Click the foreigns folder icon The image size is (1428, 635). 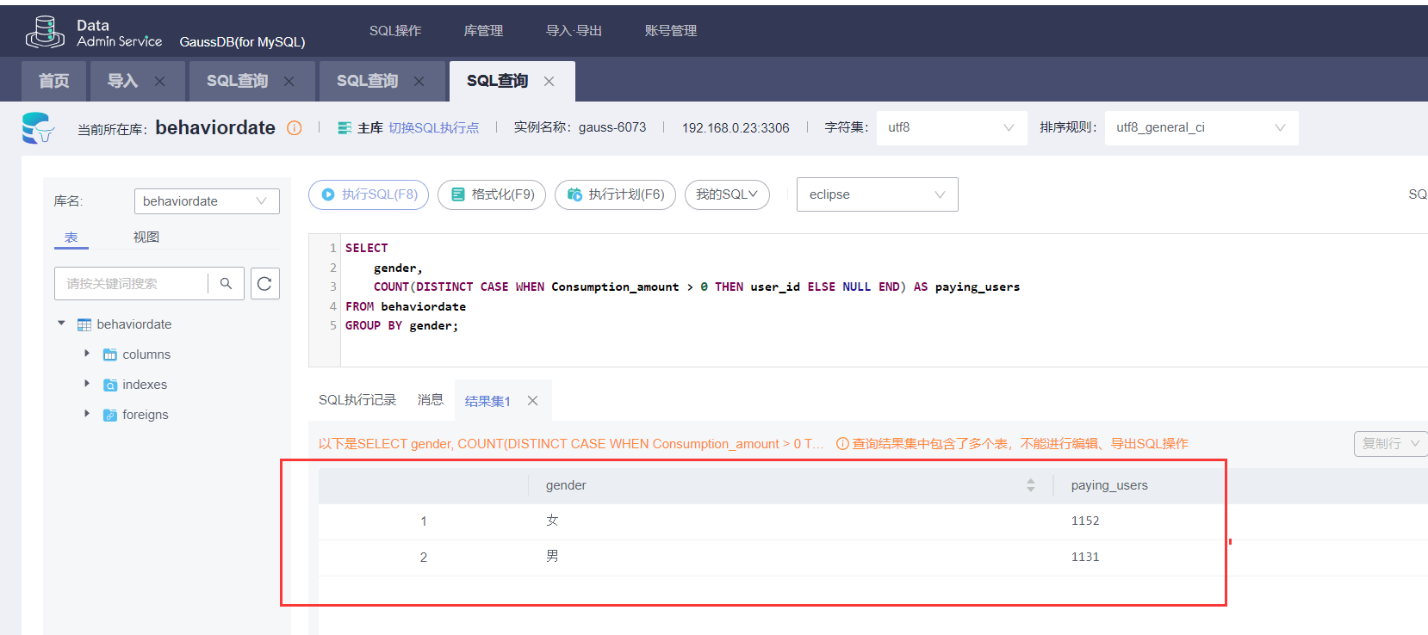click(x=110, y=415)
